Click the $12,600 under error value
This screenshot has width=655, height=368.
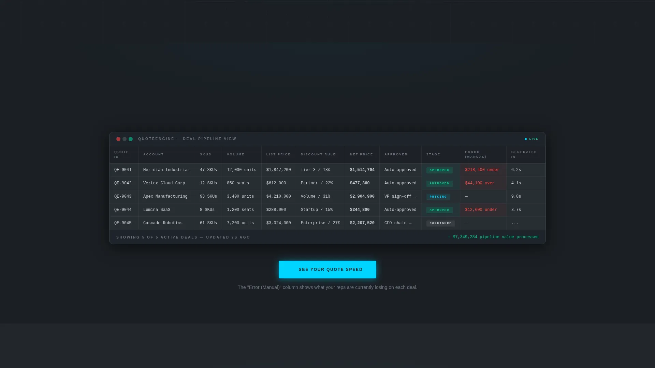coord(481,210)
